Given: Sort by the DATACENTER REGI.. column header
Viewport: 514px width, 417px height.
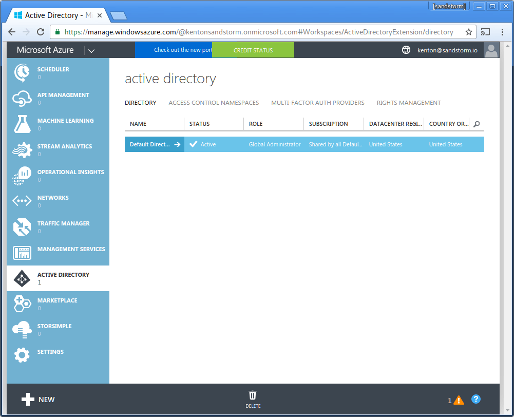Looking at the screenshot, I should [x=394, y=124].
